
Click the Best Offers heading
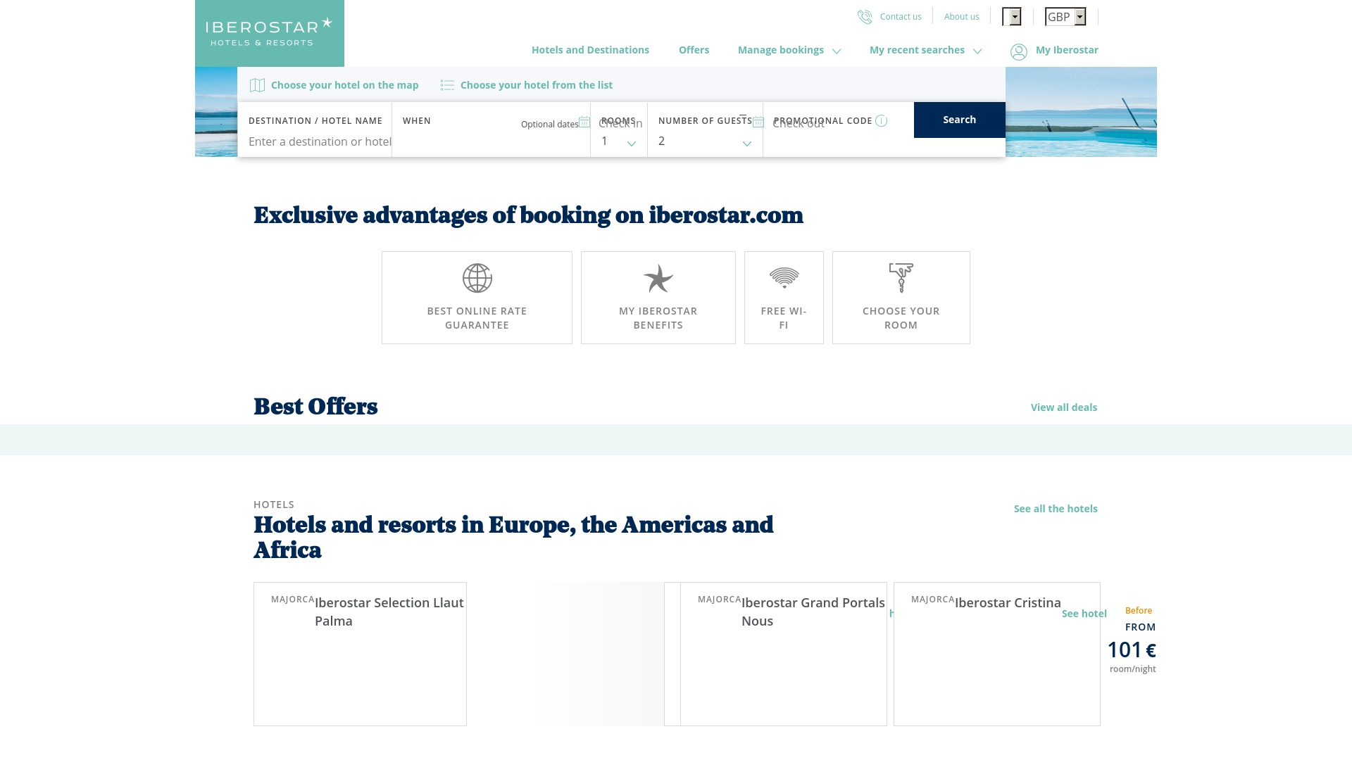click(x=315, y=407)
